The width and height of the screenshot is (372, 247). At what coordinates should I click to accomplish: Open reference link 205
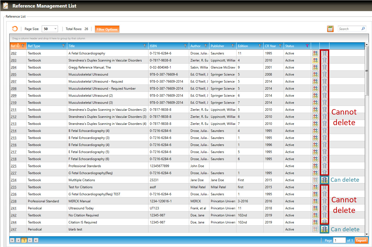14,74
